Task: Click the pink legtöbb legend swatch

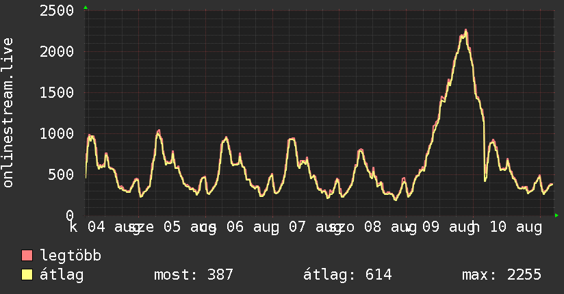Action: pyautogui.click(x=27, y=256)
